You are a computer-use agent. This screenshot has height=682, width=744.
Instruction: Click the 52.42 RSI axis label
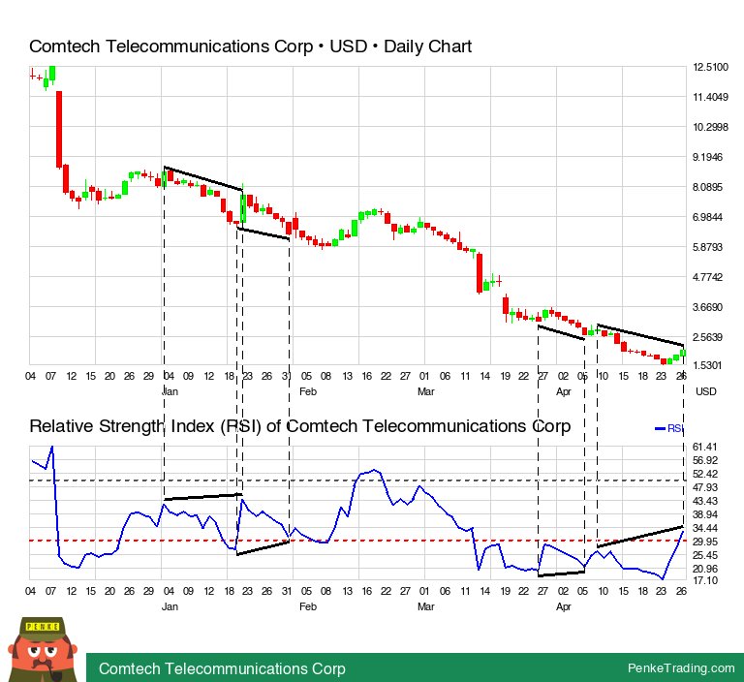[704, 474]
